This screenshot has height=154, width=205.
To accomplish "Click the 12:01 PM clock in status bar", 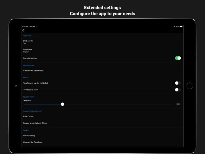I will pyautogui.click(x=25, y=26).
